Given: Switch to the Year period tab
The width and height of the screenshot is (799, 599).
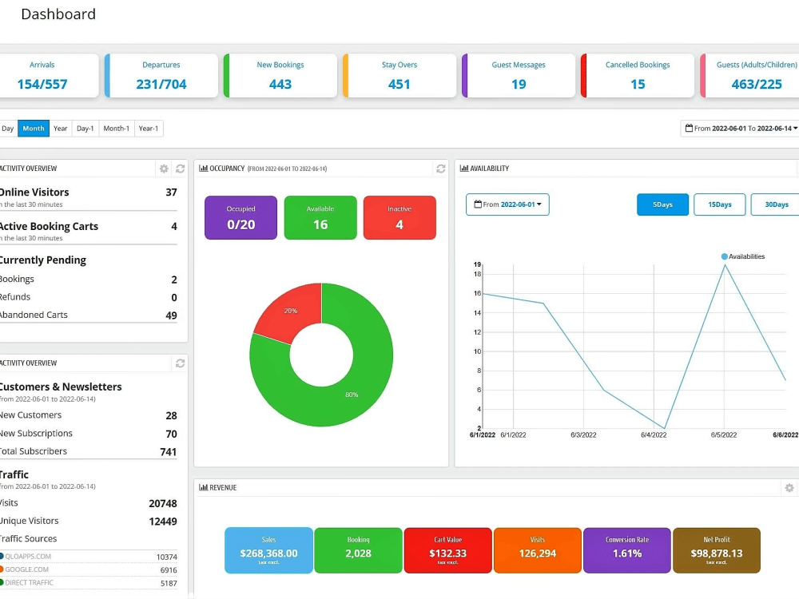Looking at the screenshot, I should [x=60, y=128].
